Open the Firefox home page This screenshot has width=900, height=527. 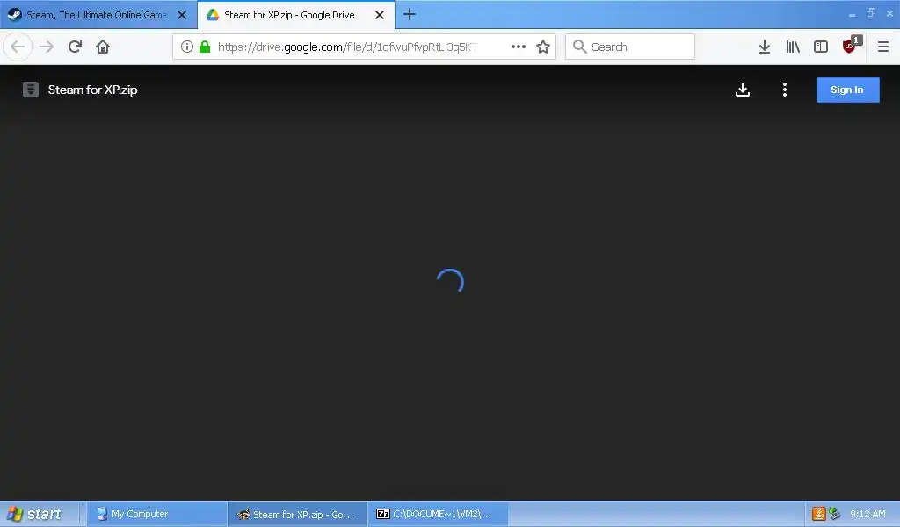(x=103, y=47)
